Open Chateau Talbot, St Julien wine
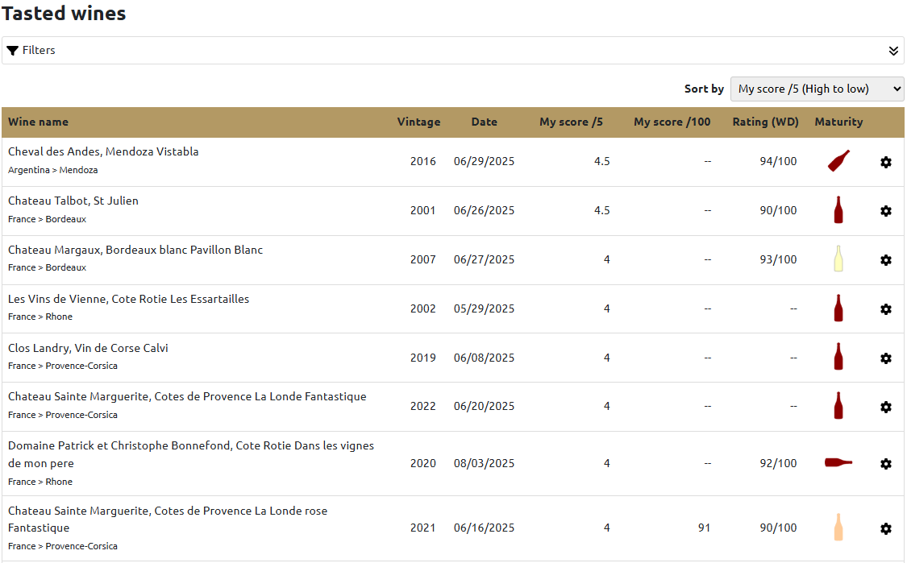 point(73,201)
